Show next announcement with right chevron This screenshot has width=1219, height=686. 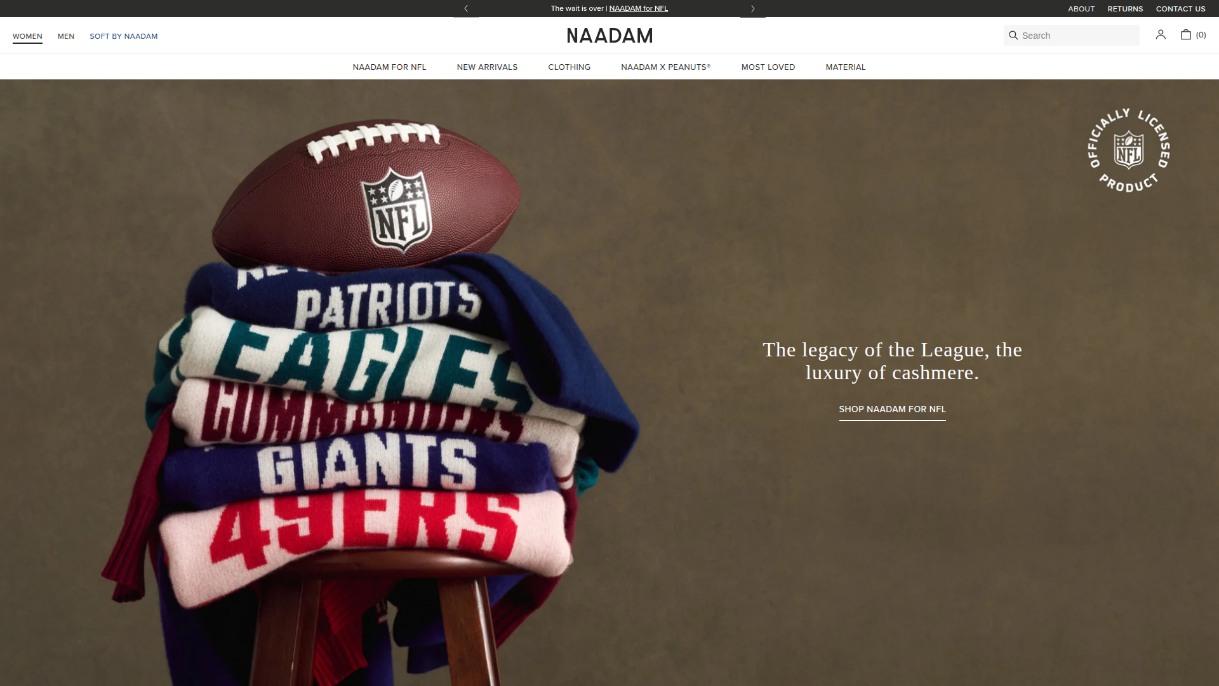753,8
